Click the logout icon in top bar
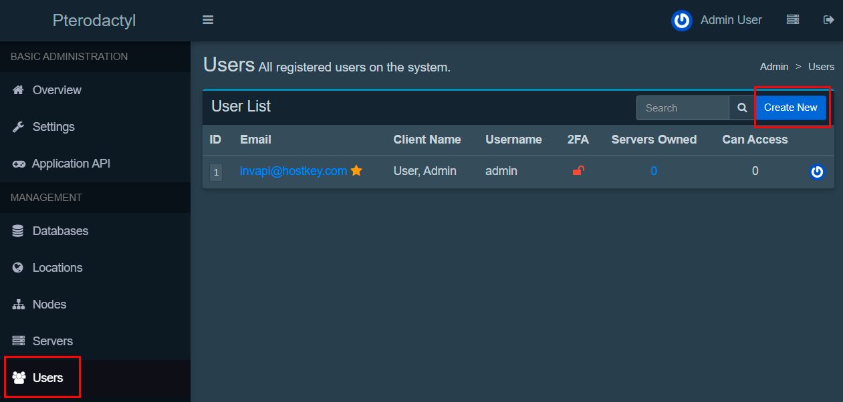The image size is (843, 402). (828, 20)
